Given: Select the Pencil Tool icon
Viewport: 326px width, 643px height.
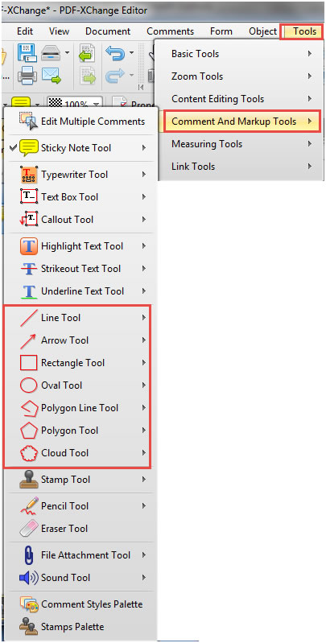Looking at the screenshot, I should [x=29, y=506].
